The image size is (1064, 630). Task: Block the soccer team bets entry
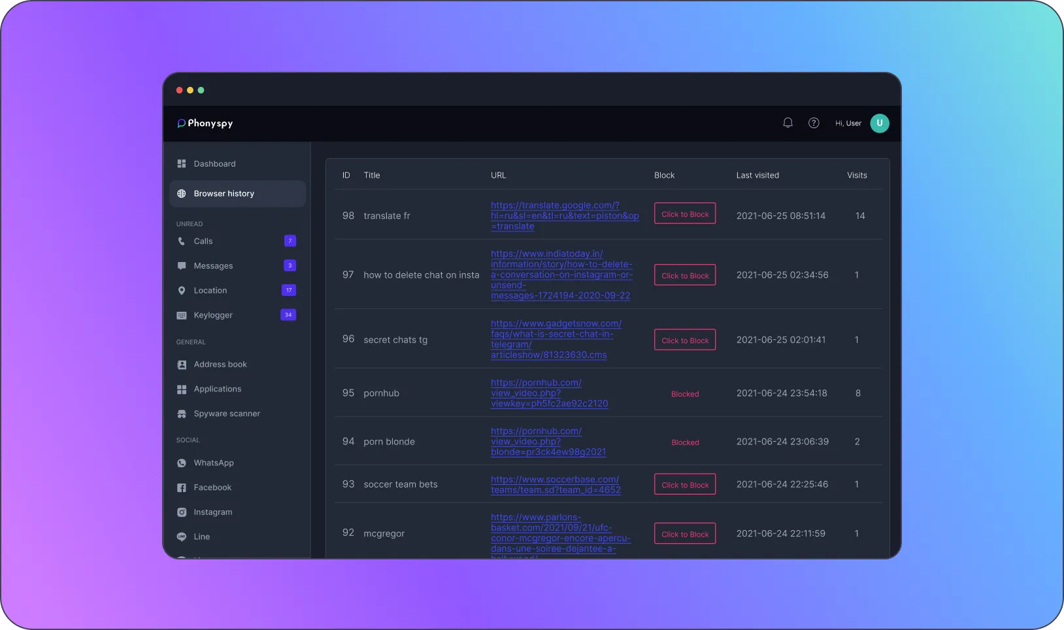click(x=685, y=484)
